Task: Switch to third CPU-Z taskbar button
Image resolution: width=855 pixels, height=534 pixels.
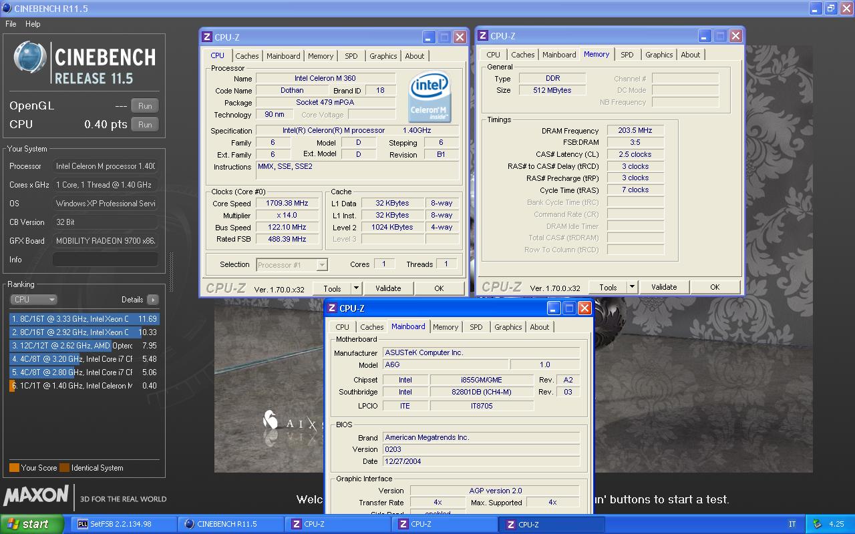Action: (x=552, y=524)
